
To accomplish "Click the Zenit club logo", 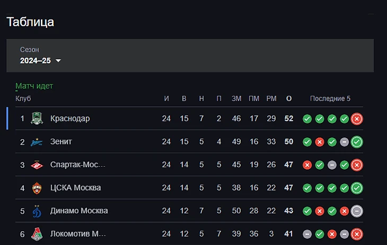I will tap(37, 142).
